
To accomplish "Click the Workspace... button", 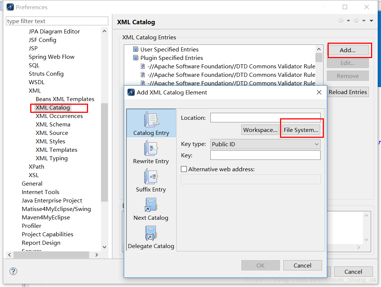I will (x=260, y=130).
